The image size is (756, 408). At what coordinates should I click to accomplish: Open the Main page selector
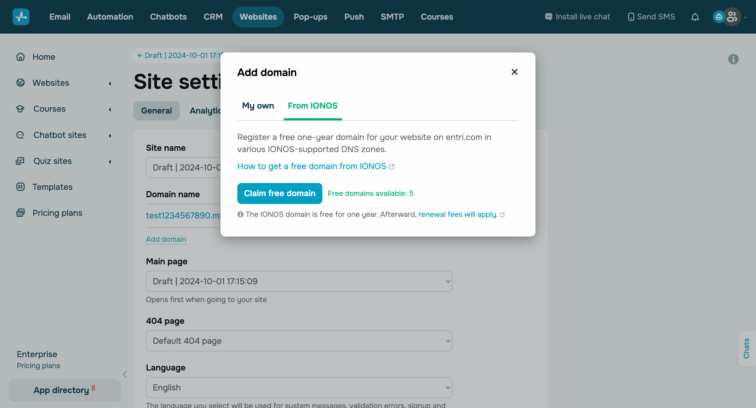tap(299, 281)
